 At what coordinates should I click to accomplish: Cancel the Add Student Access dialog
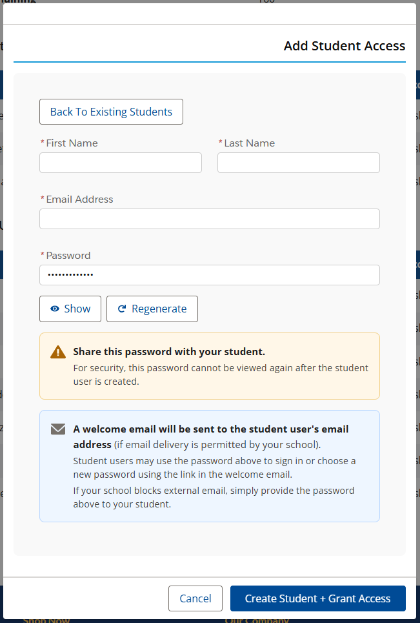[x=195, y=598]
